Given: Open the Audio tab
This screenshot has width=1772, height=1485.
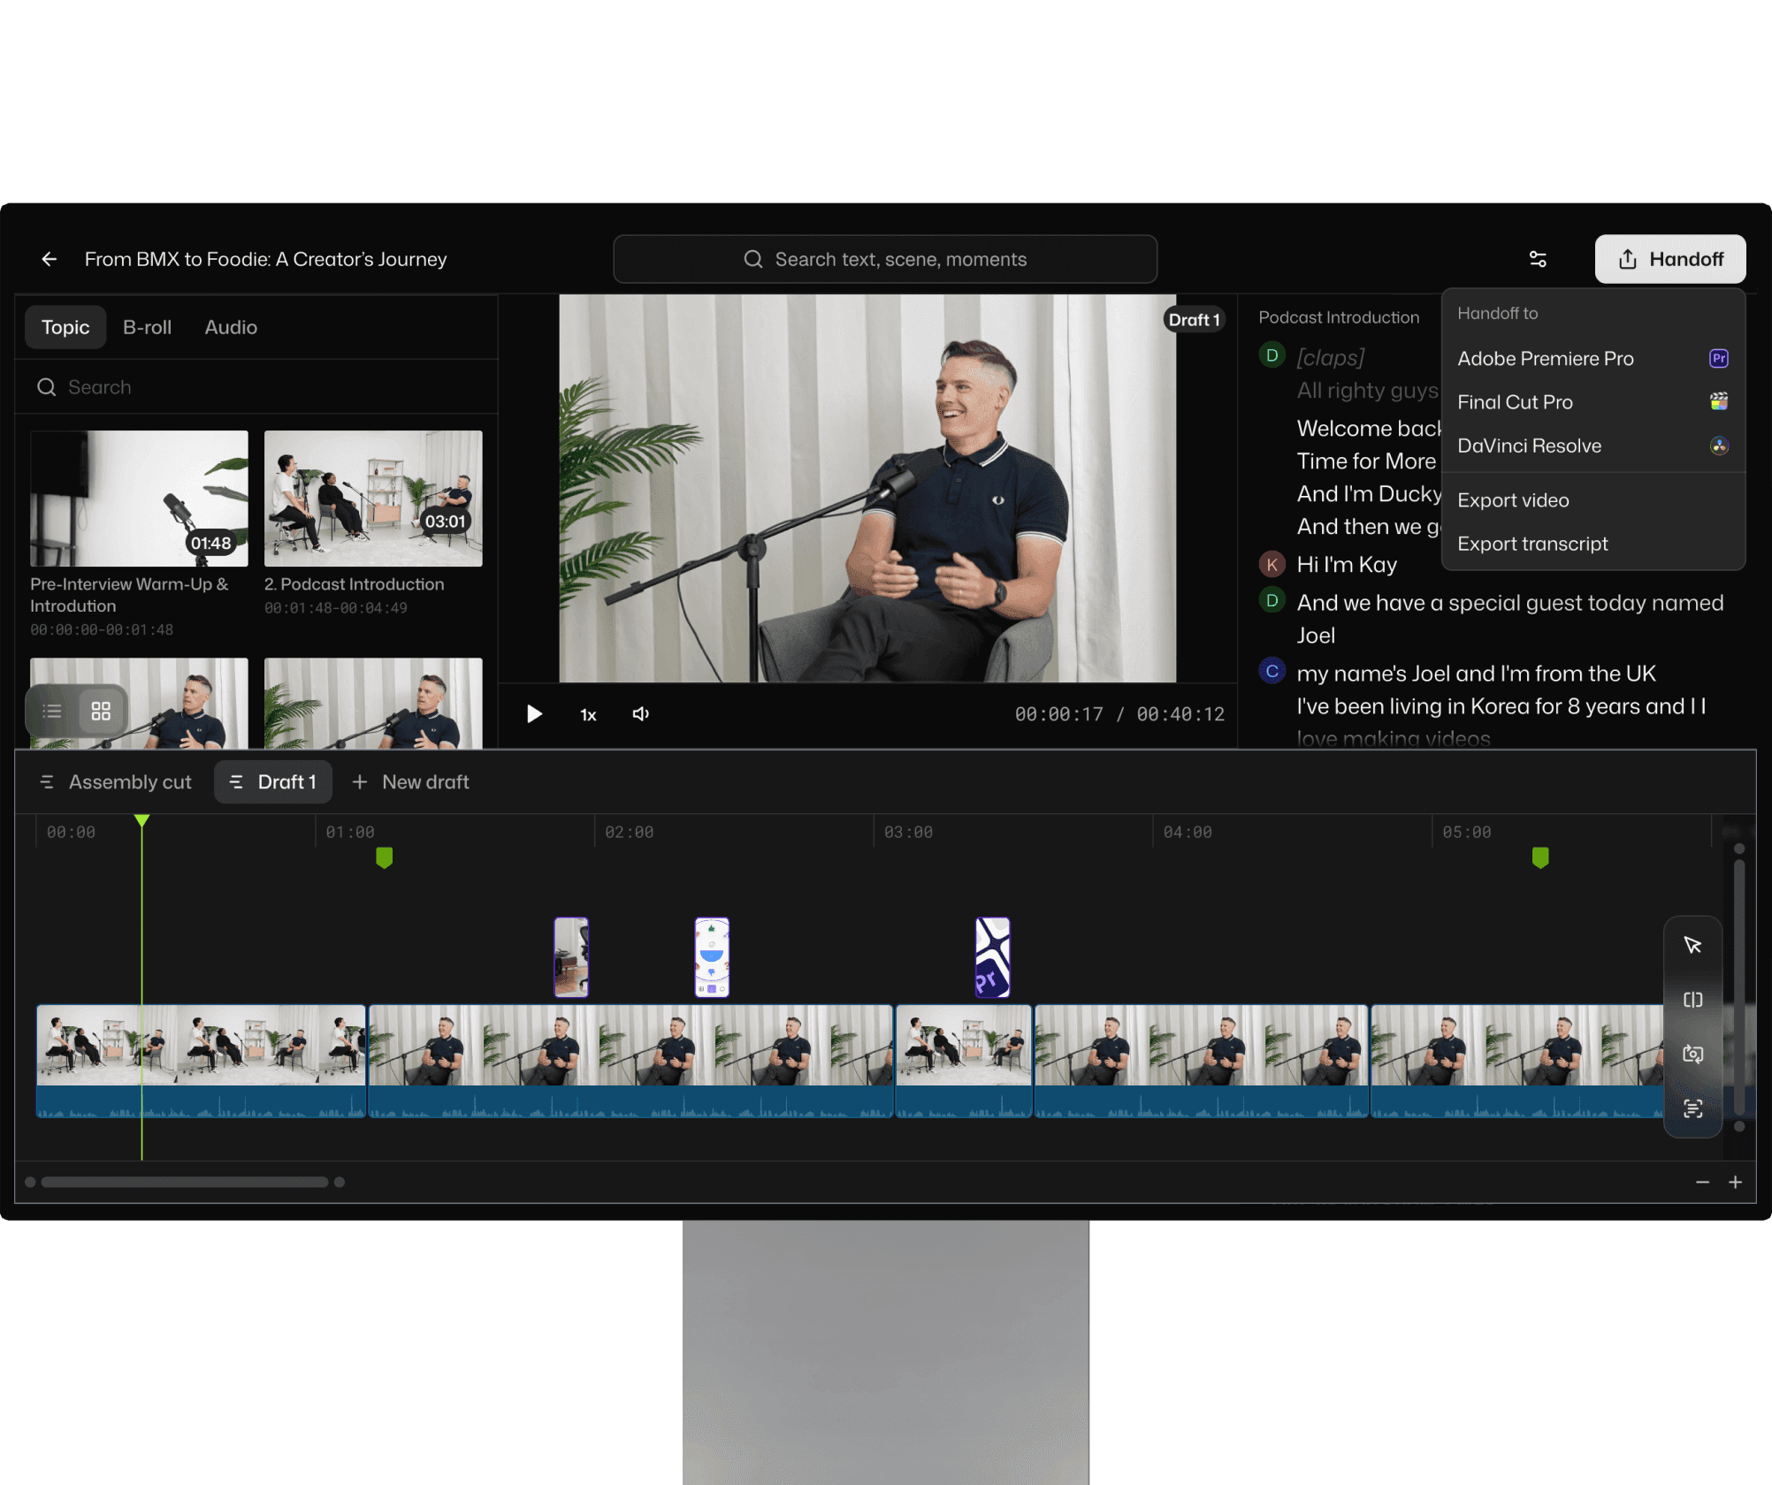Looking at the screenshot, I should coord(230,327).
